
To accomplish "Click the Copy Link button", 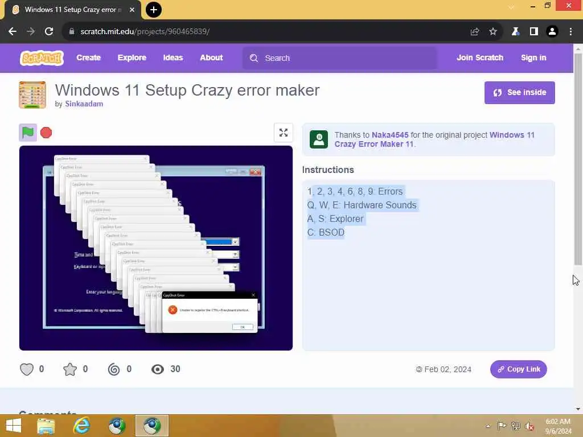I will coord(518,369).
